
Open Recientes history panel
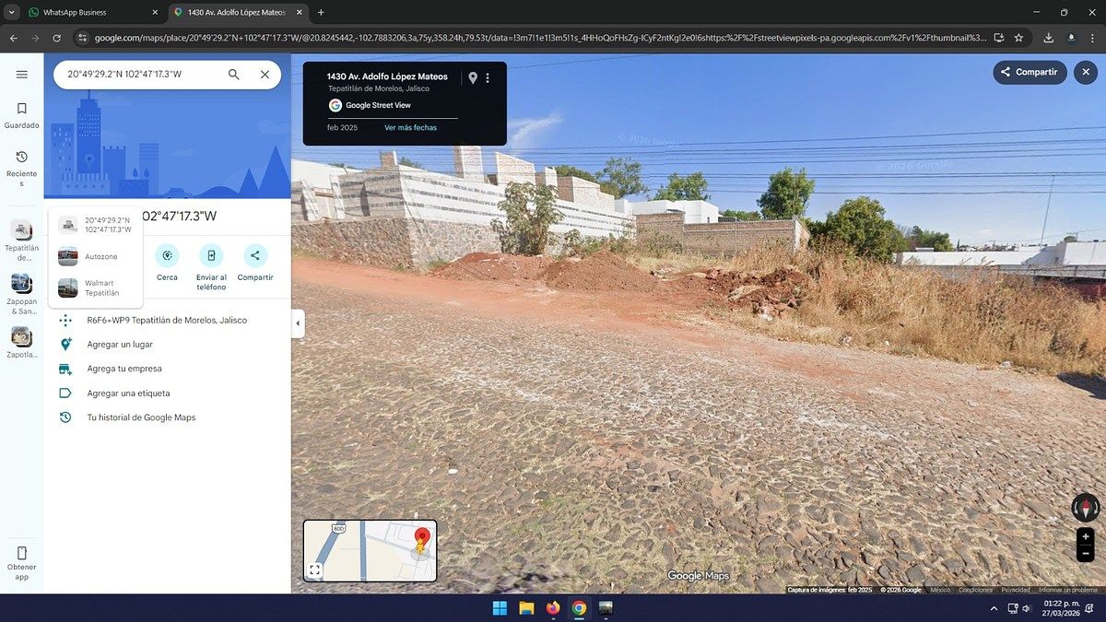[22, 164]
